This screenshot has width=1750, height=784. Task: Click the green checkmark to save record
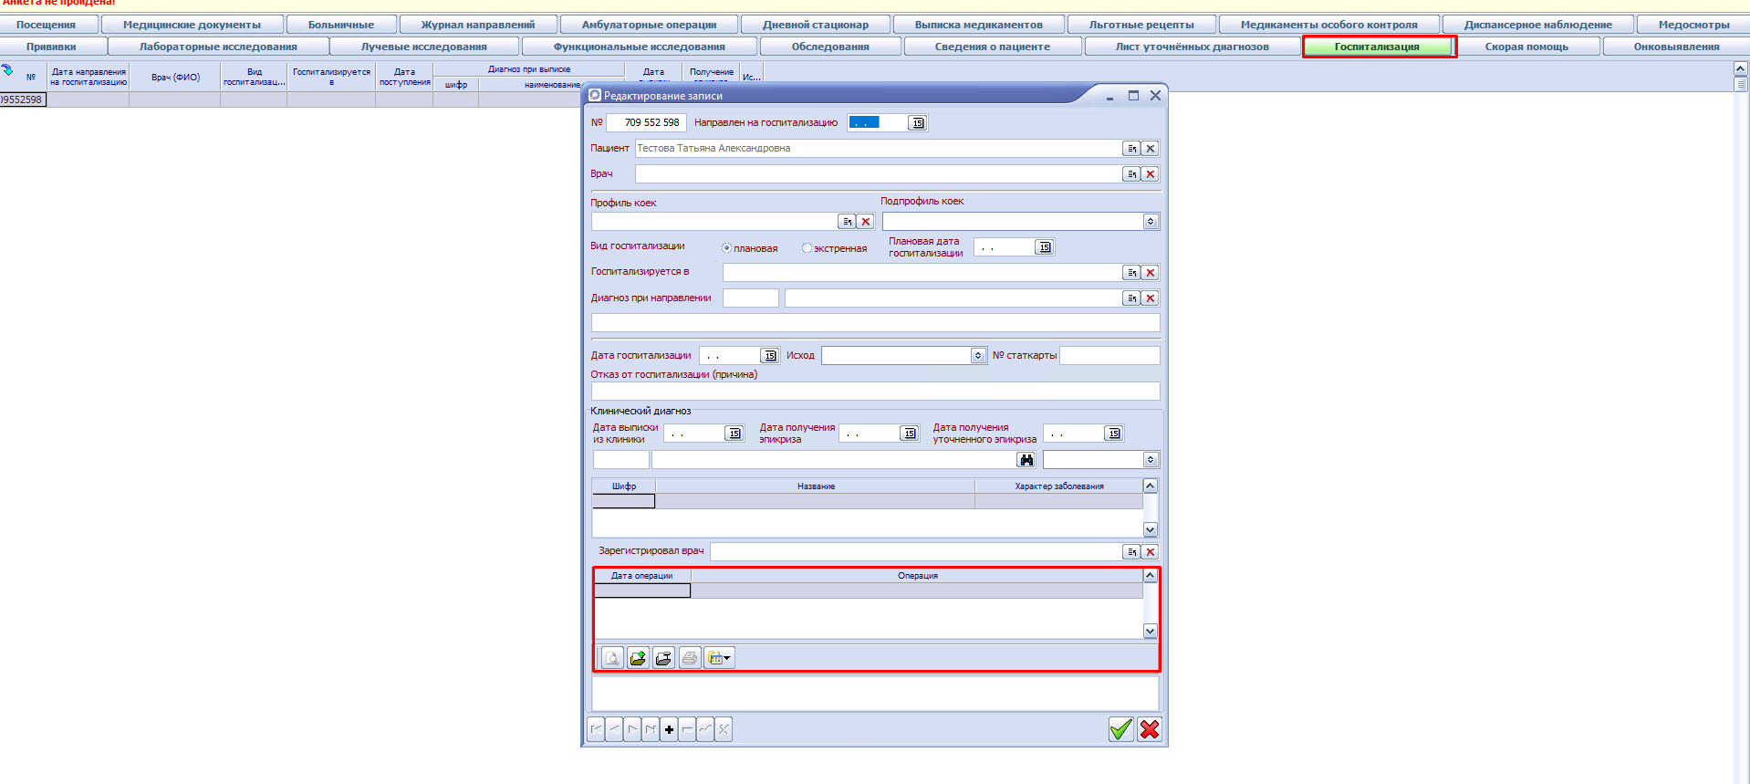pyautogui.click(x=1120, y=729)
